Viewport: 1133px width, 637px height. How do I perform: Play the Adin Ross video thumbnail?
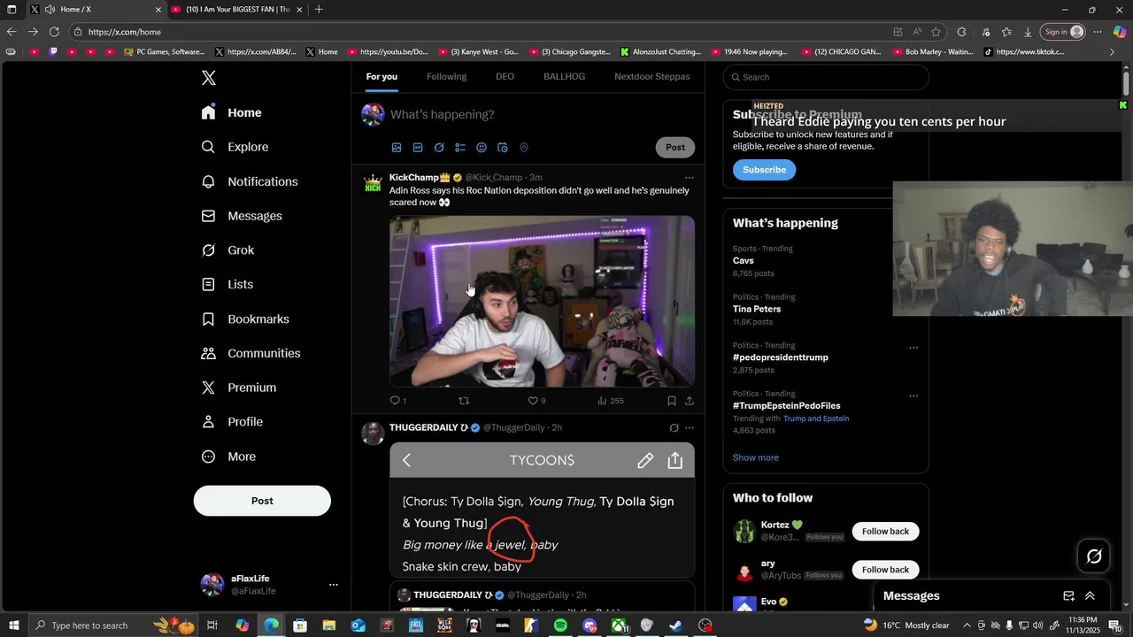(x=542, y=301)
